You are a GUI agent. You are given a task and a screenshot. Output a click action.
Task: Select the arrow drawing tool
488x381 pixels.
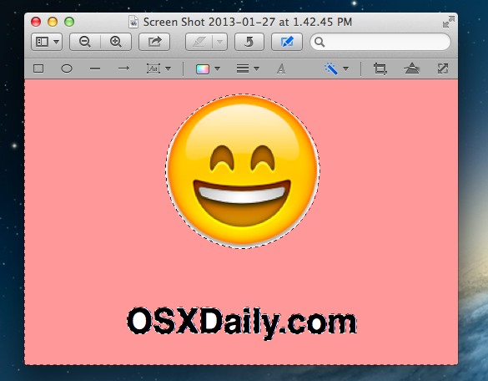(x=123, y=69)
